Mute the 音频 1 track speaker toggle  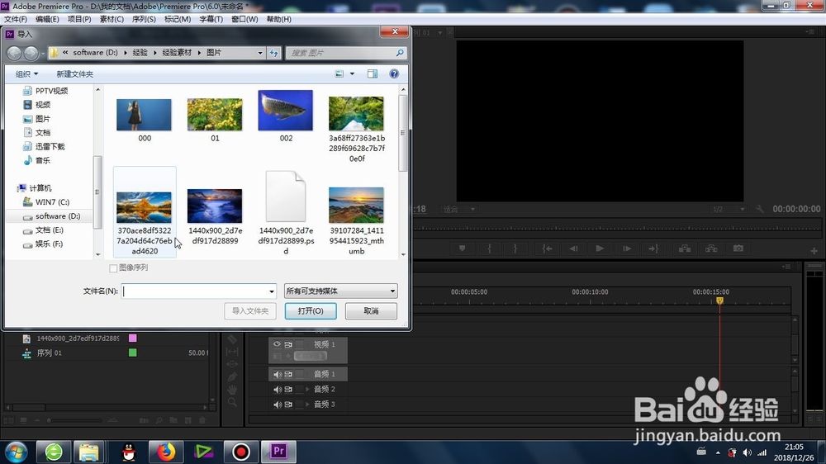click(277, 374)
